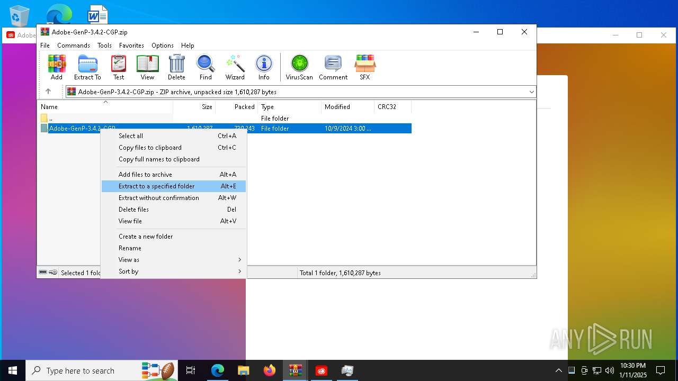Screen dimensions: 678x381
Task: Click the View toolbar icon
Action: point(147,67)
